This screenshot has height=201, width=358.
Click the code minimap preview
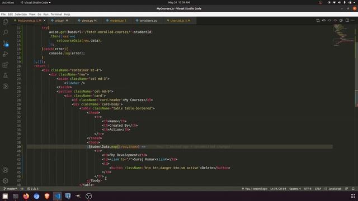[343, 35]
